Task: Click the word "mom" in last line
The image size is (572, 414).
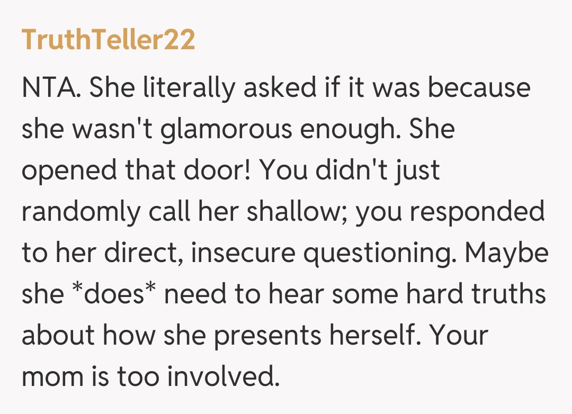Action: 51,376
